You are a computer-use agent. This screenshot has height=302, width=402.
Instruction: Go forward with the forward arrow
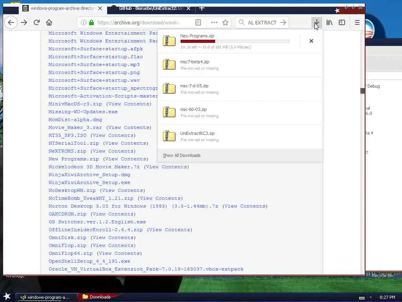24,22
